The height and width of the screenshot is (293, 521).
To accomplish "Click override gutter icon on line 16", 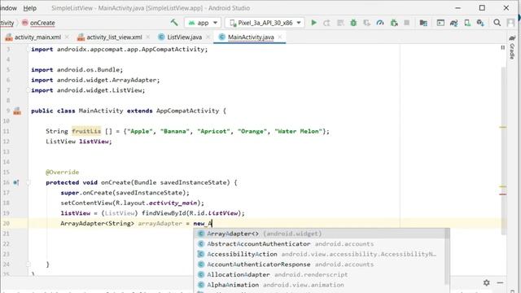I will point(16,182).
